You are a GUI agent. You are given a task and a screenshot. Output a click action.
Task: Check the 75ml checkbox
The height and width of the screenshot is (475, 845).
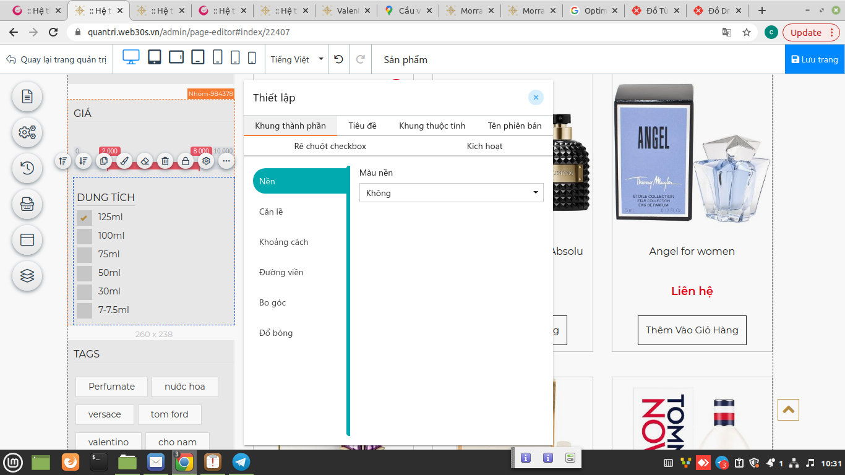(x=84, y=255)
